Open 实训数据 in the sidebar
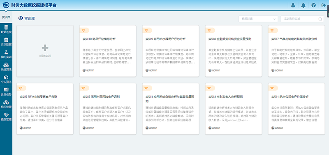Screen dimensions: 329x155 [x=6, y=42]
